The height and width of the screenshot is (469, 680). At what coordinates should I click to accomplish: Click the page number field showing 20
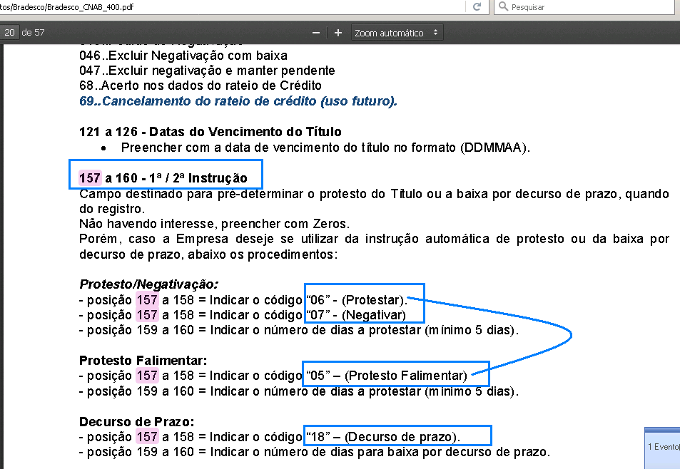(9, 33)
